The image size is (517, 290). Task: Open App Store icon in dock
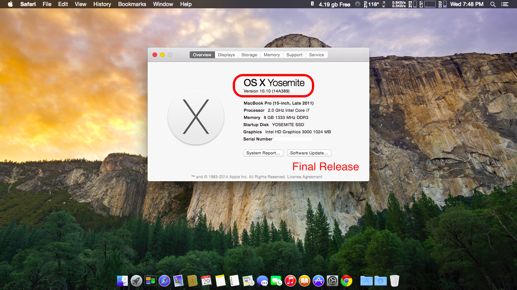tap(318, 281)
